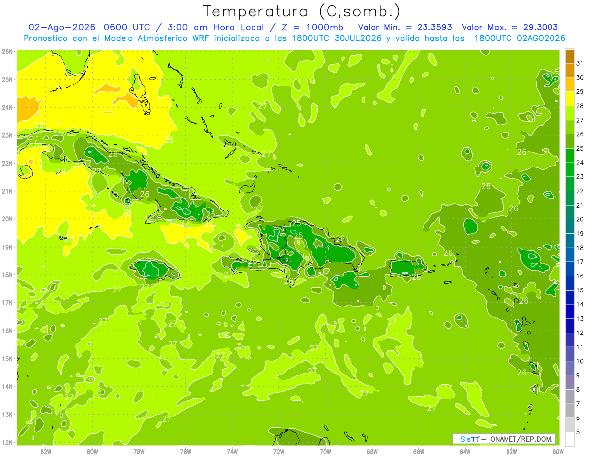The image size is (593, 458).
Task: Click the legend swatch between 27 and 28
Action: (570, 113)
